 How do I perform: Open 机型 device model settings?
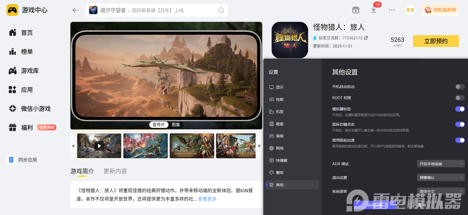[292, 112]
